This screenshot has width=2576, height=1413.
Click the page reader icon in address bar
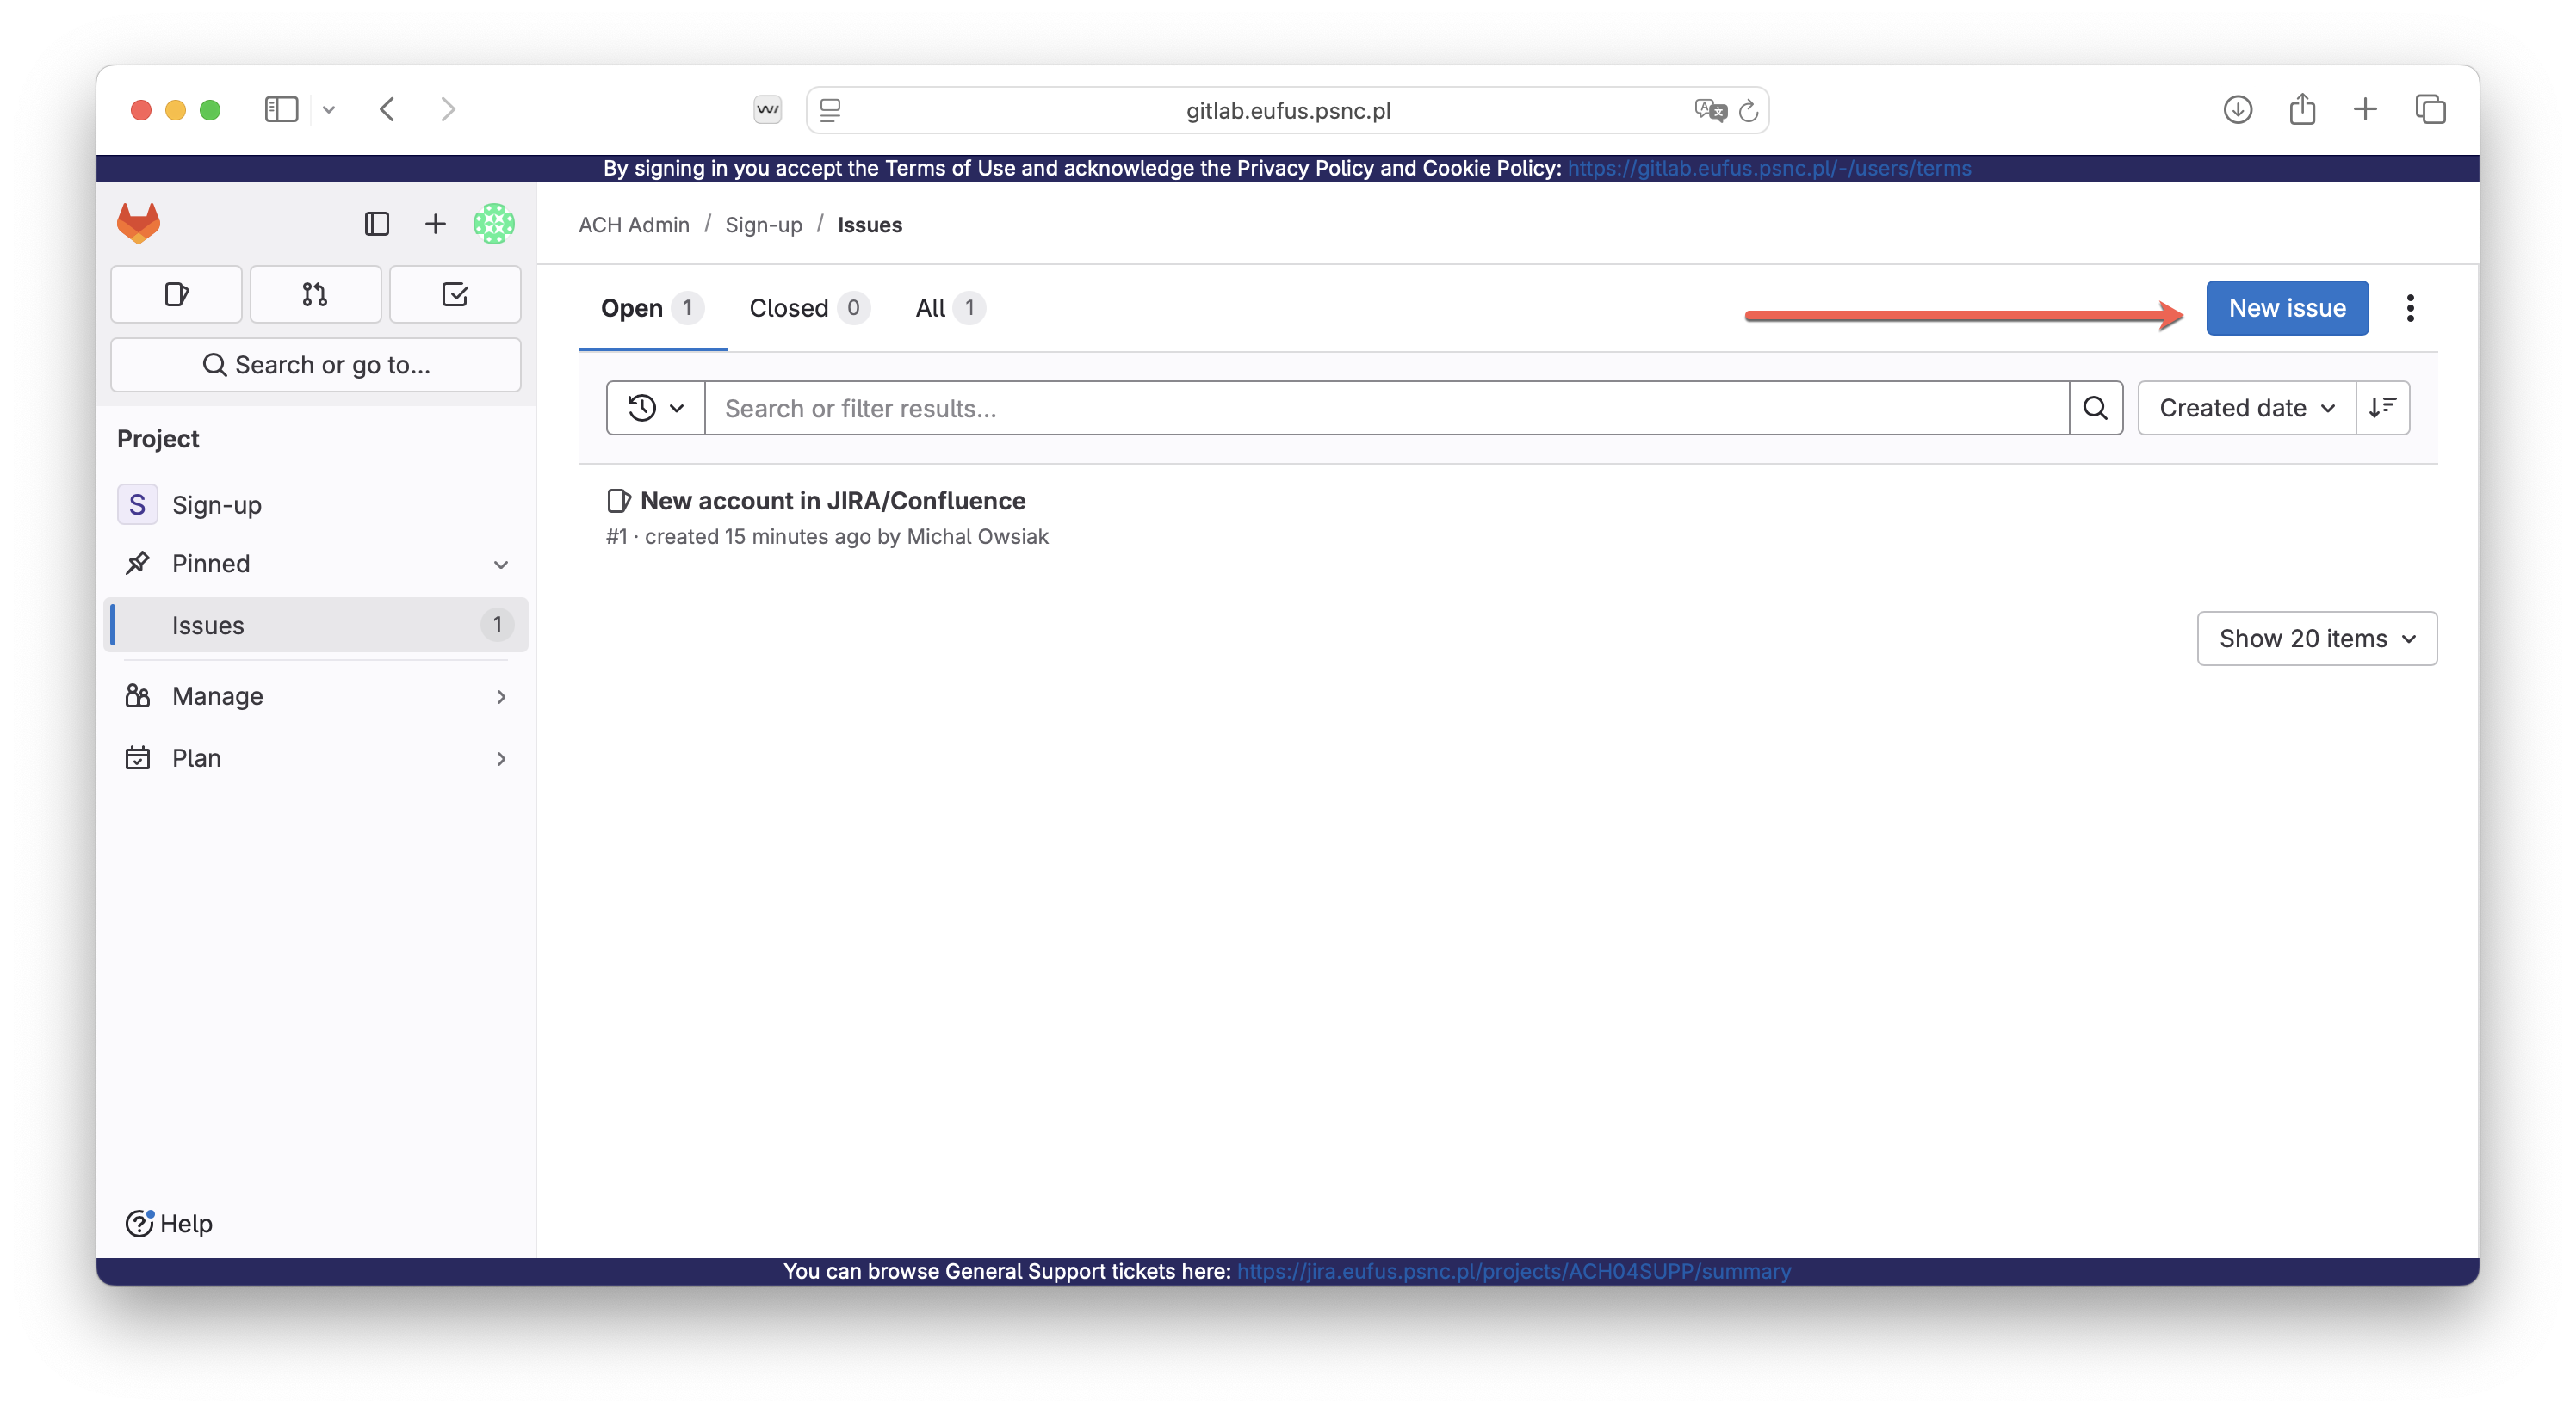830,110
